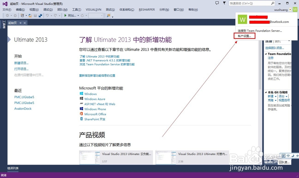Open the 错误列表 panel tab
The height and width of the screenshot is (178, 299).
pos(13,168)
